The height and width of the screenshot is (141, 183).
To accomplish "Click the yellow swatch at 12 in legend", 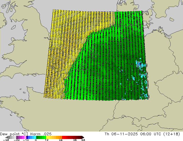I will (x=47, y=137).
